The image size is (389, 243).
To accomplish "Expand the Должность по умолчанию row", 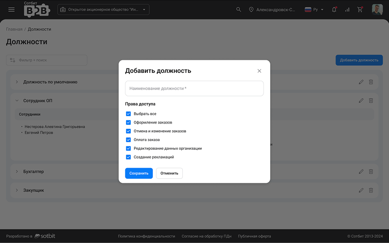I will pyautogui.click(x=17, y=82).
